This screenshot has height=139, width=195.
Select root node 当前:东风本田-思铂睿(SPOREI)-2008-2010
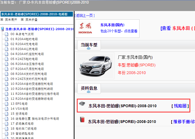[39, 29]
